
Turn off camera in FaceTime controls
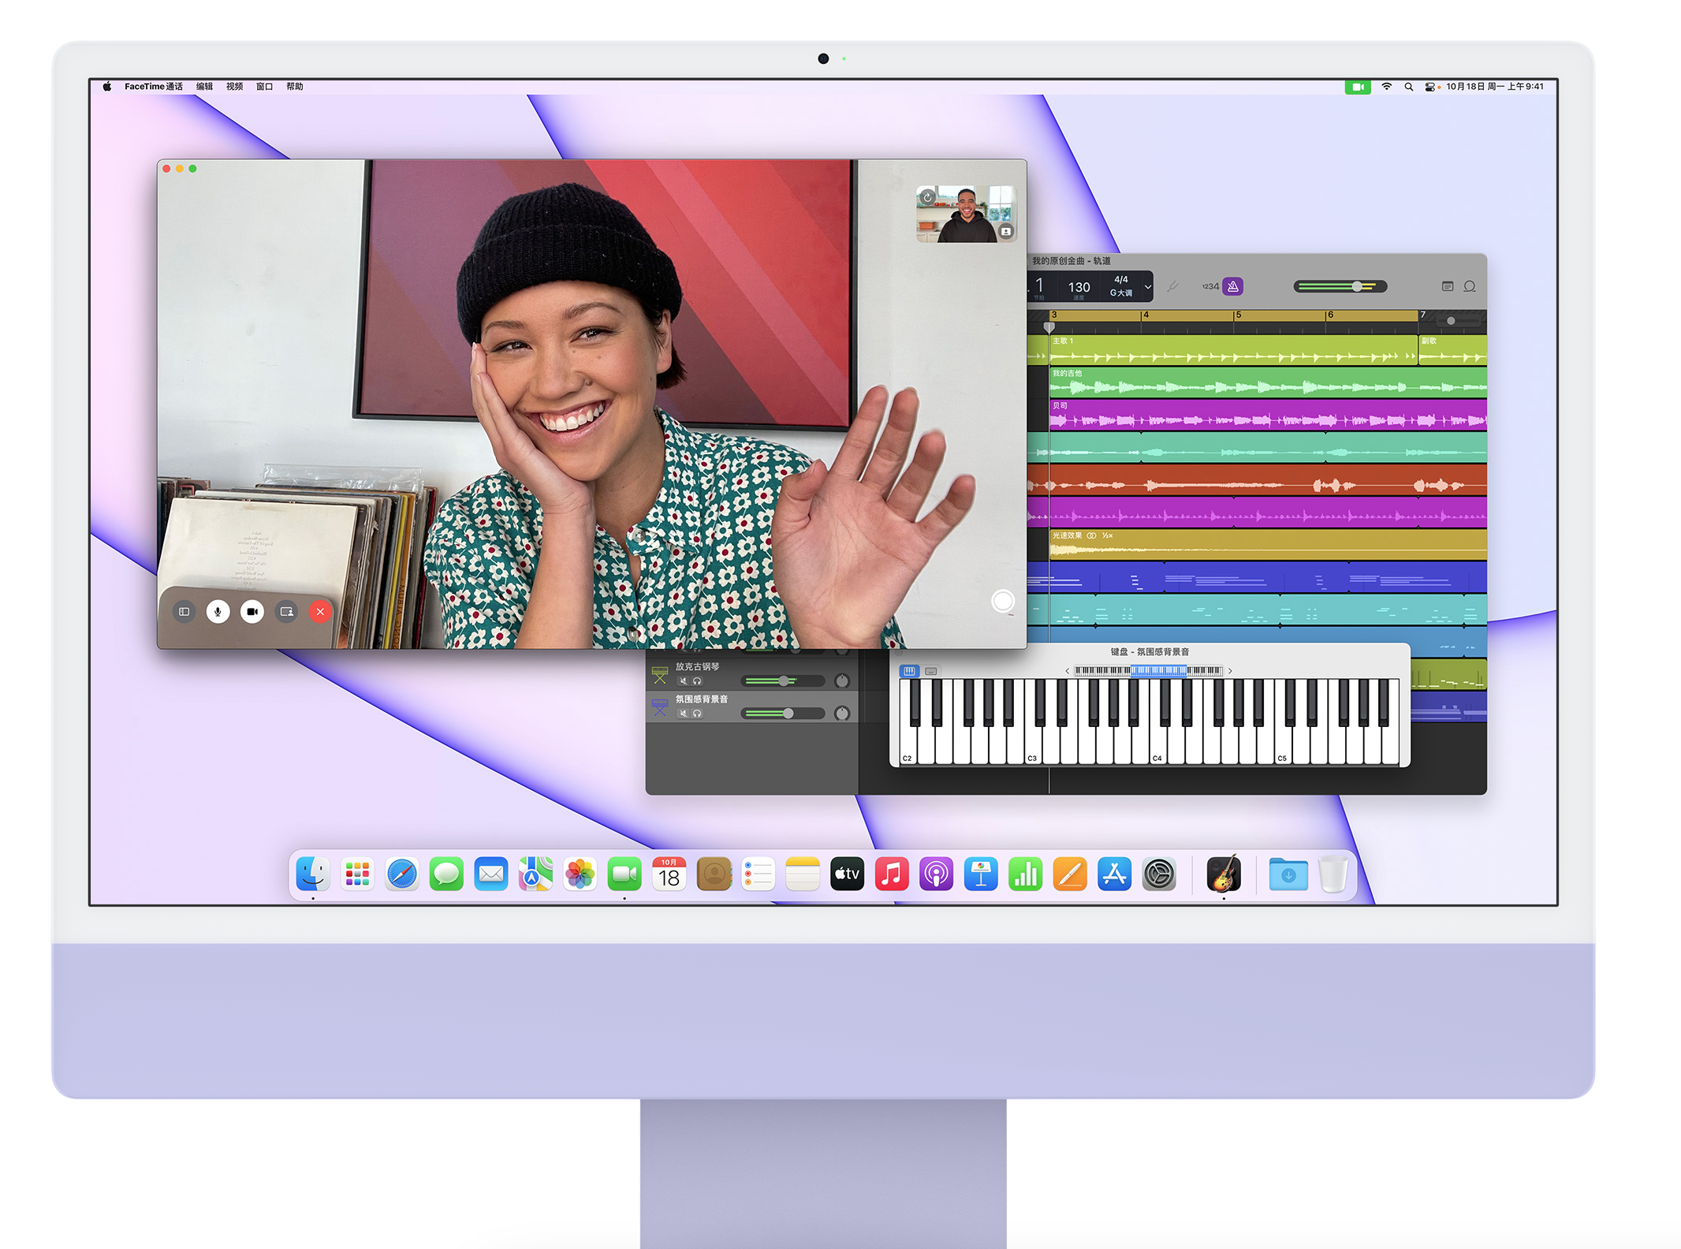252,612
